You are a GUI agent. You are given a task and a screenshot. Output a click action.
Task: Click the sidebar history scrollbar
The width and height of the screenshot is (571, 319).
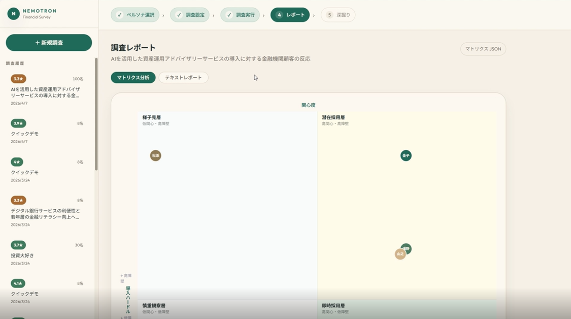[x=96, y=114]
